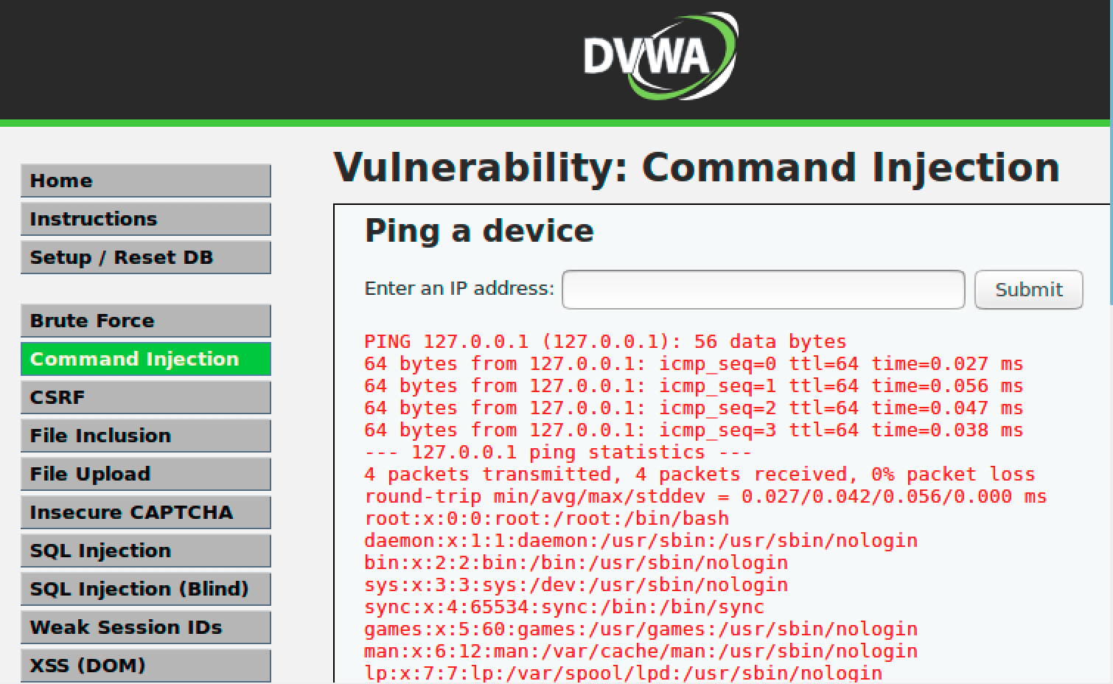Image resolution: width=1113 pixels, height=684 pixels.
Task: Click the Submit button
Action: 1029,289
